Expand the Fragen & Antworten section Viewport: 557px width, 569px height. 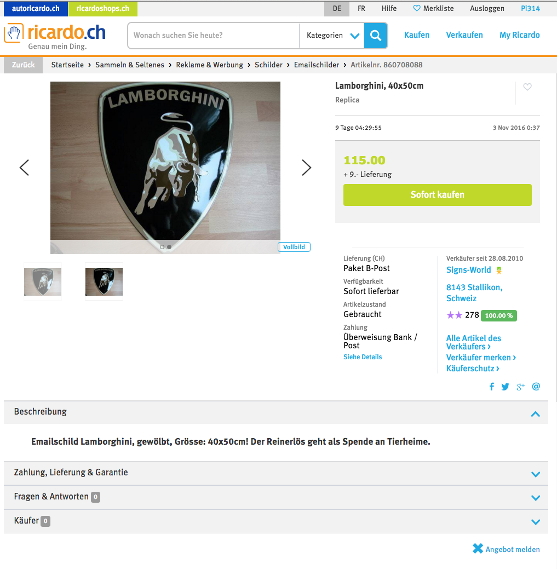tap(276, 497)
